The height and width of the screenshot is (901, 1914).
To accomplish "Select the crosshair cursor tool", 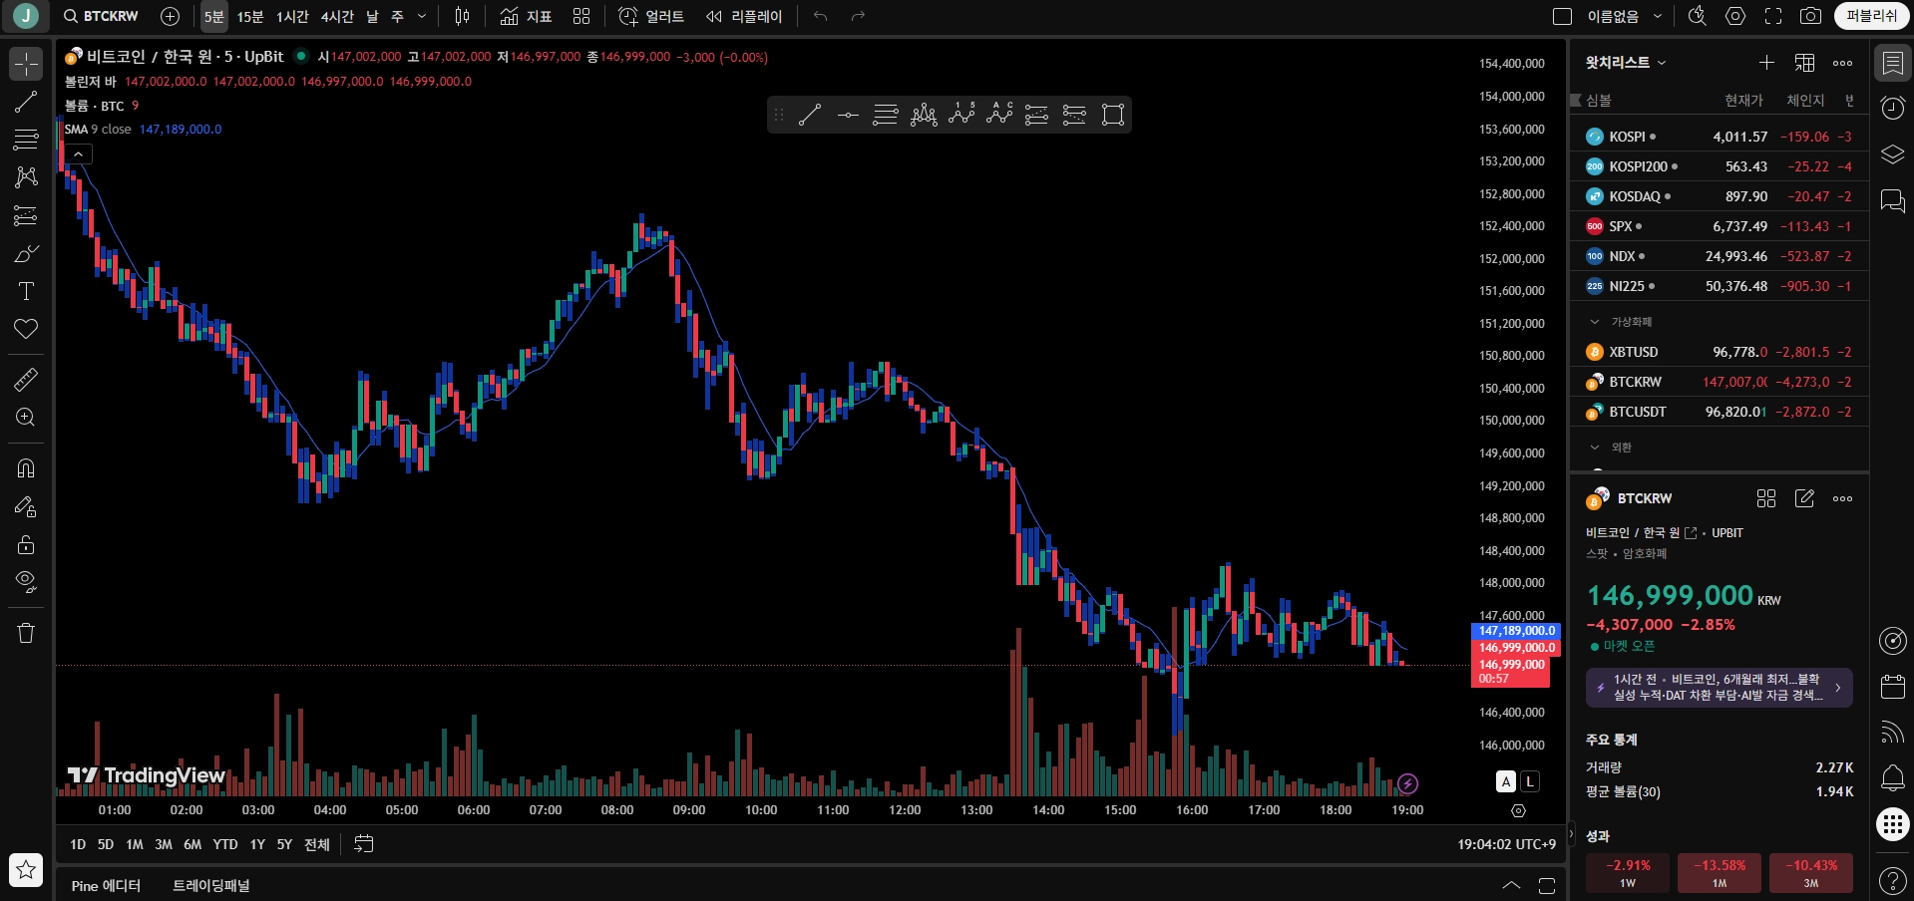I will (26, 64).
